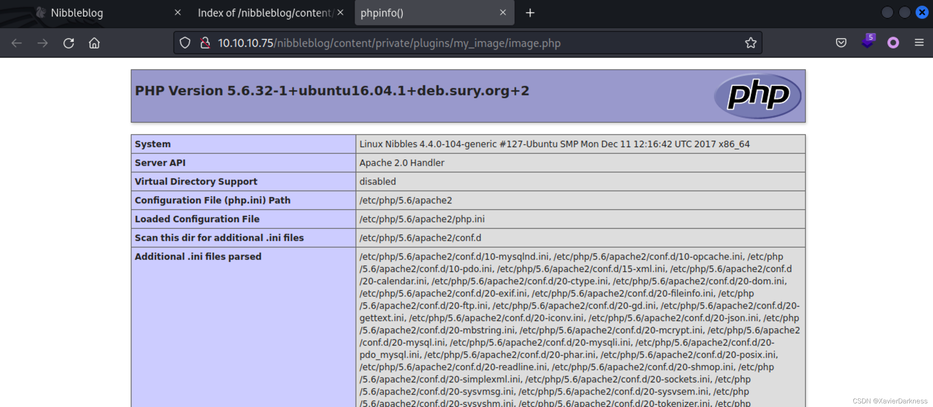933x407 pixels.
Task: Click the 10-mysqlnd.ini file path text
Action: 454,257
